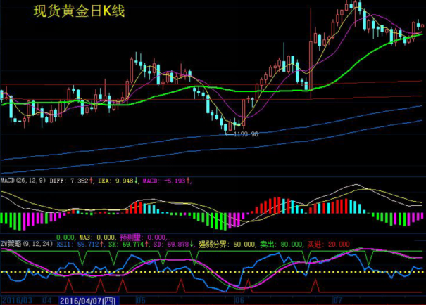Select the highlighted date 2016/04/07(四)
This screenshot has height=305, width=426.
[x=88, y=300]
